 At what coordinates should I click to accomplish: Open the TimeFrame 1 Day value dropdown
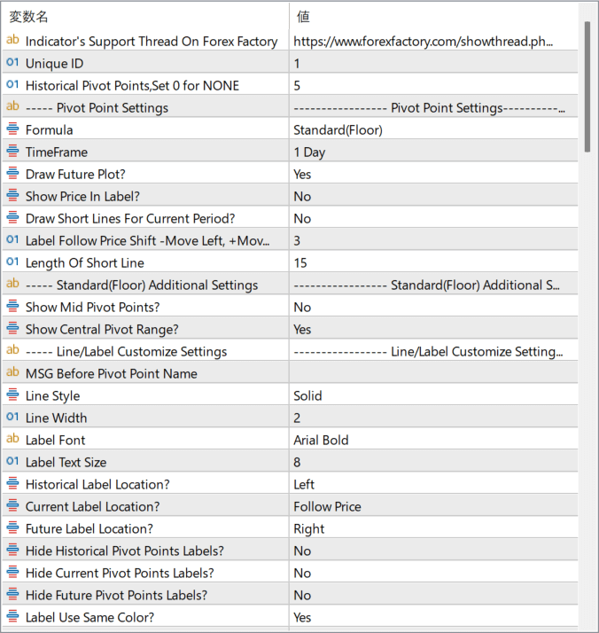tap(434, 152)
